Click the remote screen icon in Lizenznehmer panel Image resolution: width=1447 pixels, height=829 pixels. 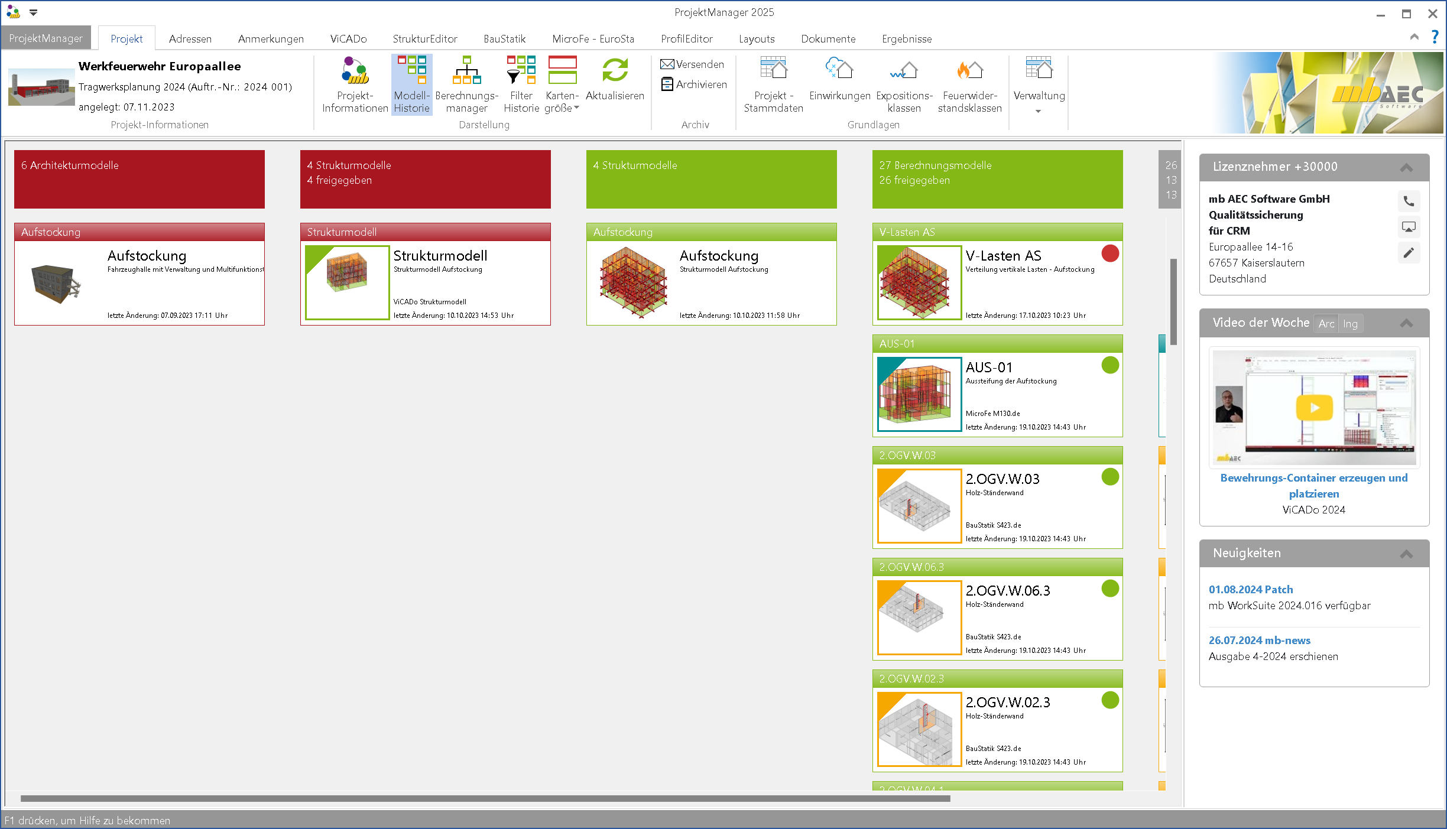click(1409, 227)
